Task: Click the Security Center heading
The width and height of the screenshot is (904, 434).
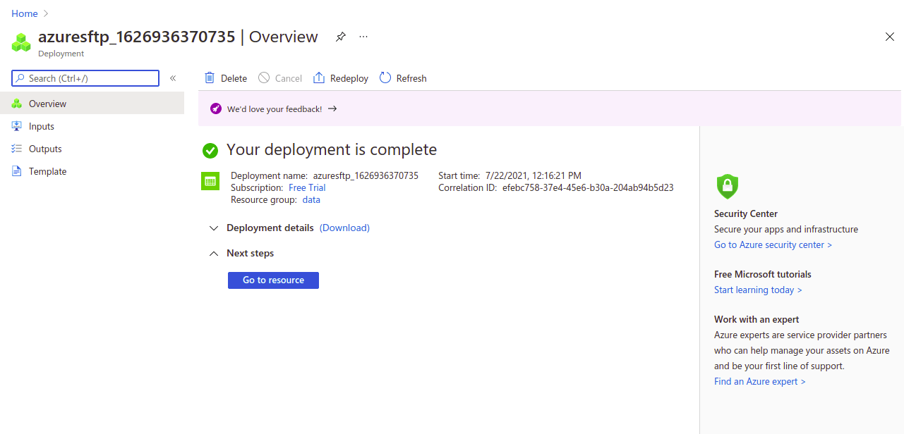Action: (746, 213)
